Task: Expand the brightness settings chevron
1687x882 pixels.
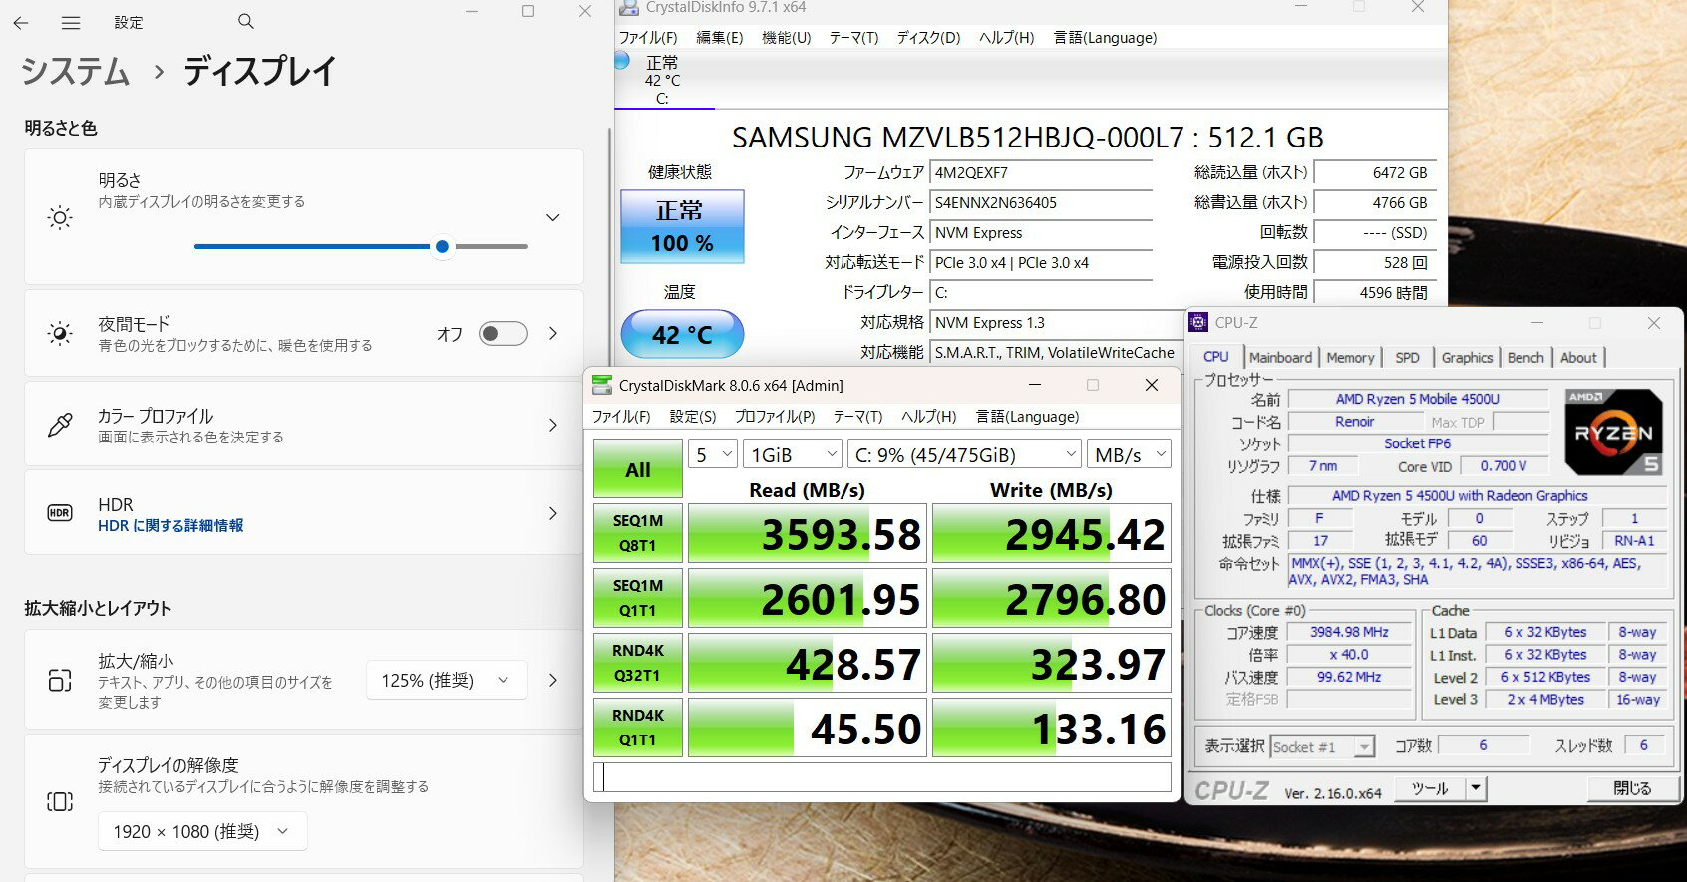Action: [x=553, y=217]
